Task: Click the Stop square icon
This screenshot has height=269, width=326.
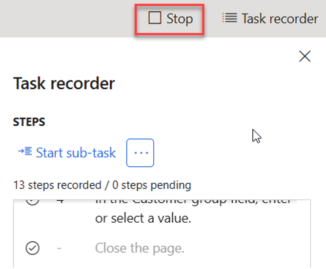Action: click(x=155, y=19)
